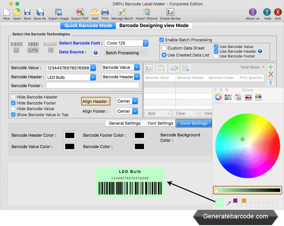
Task: Toggle Use Barcode Header checkbox
Action: point(216,51)
